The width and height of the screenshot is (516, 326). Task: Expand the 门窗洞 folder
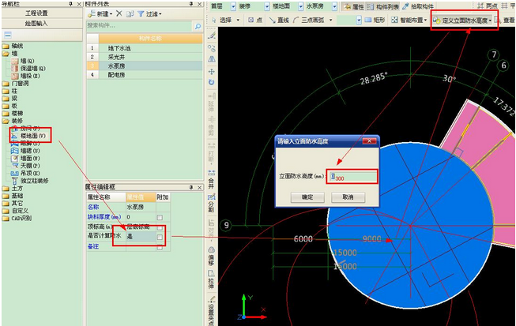pyautogui.click(x=15, y=84)
